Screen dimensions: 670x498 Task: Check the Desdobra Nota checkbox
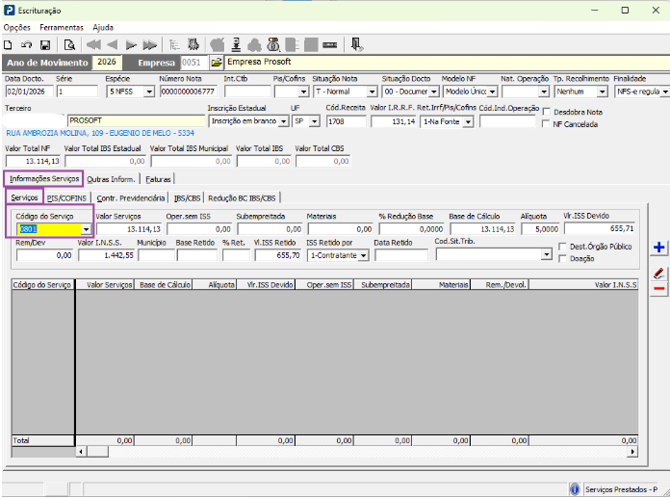pyautogui.click(x=546, y=112)
